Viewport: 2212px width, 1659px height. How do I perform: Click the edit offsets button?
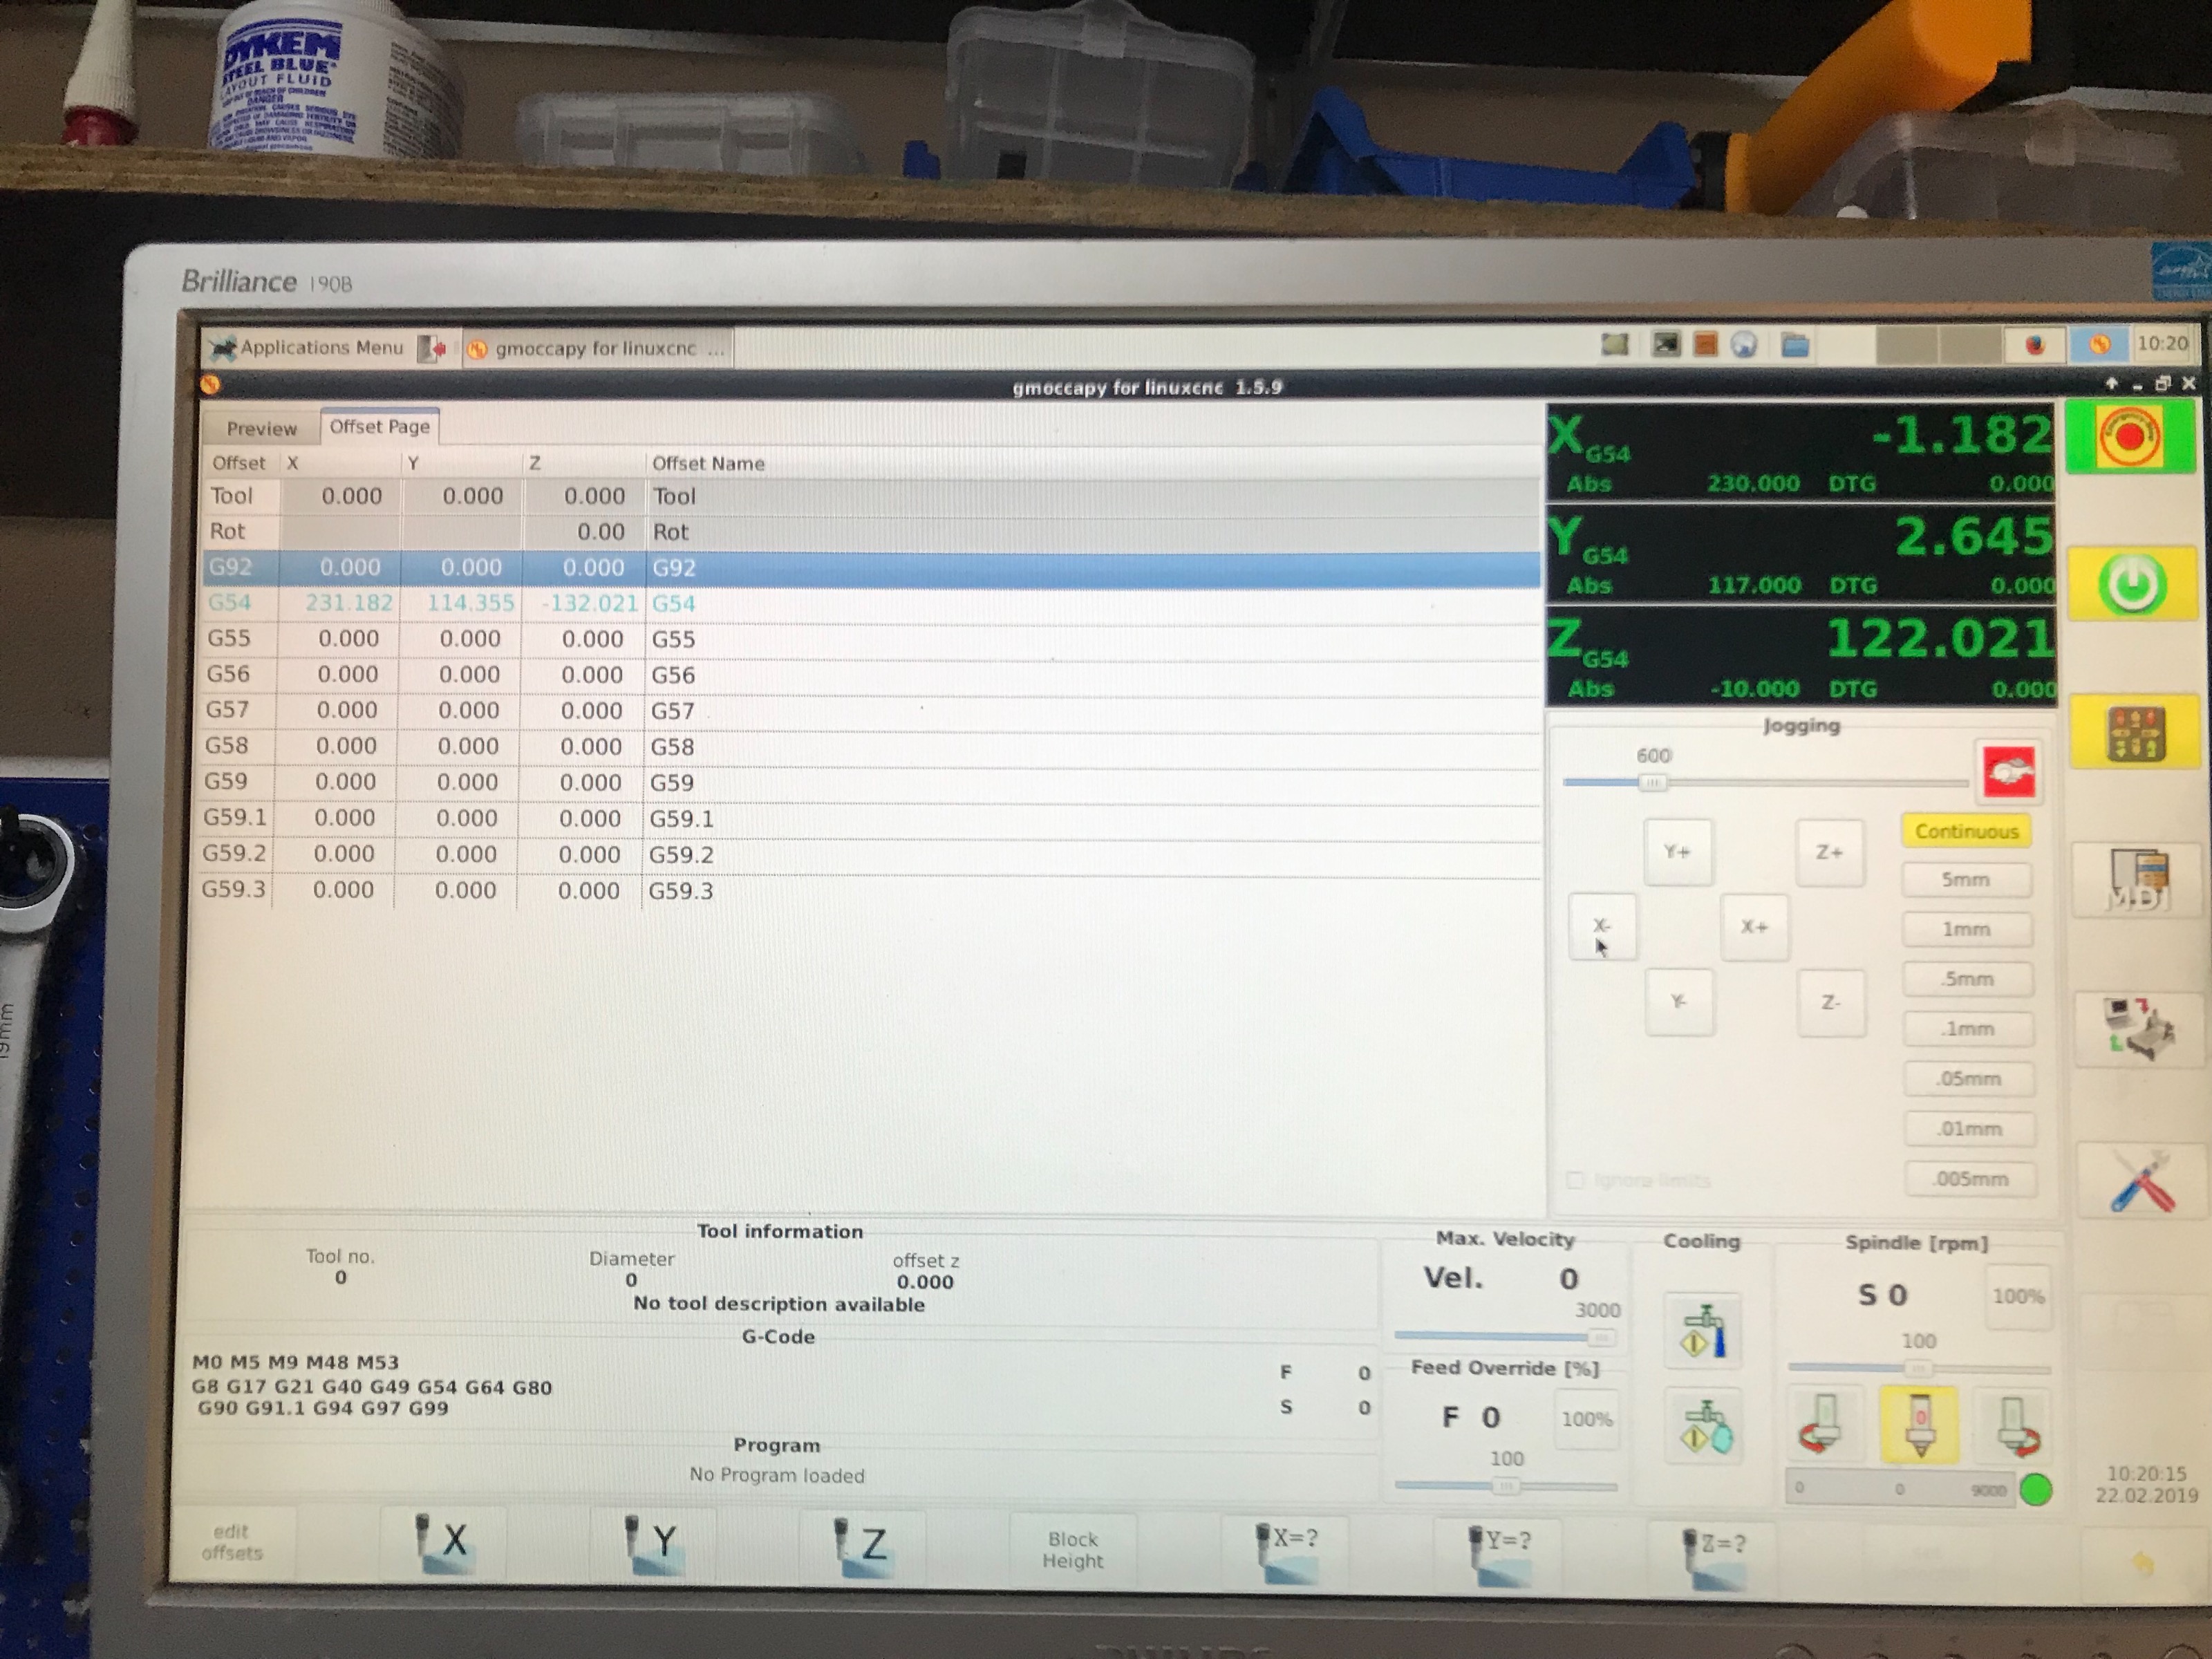pos(232,1541)
